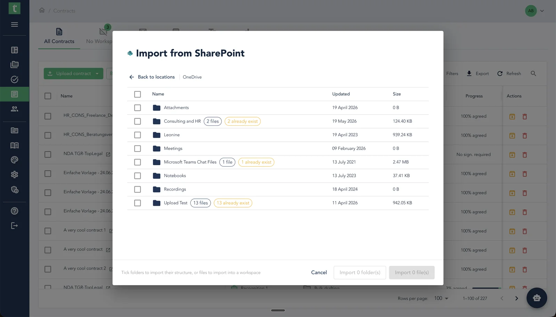
Task: Tick the Leonine folder checkbox
Action: point(138,135)
